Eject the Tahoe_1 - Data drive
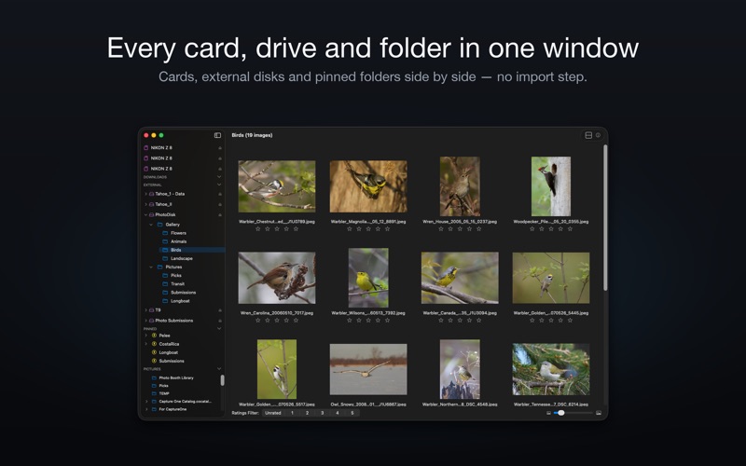 [x=220, y=194]
